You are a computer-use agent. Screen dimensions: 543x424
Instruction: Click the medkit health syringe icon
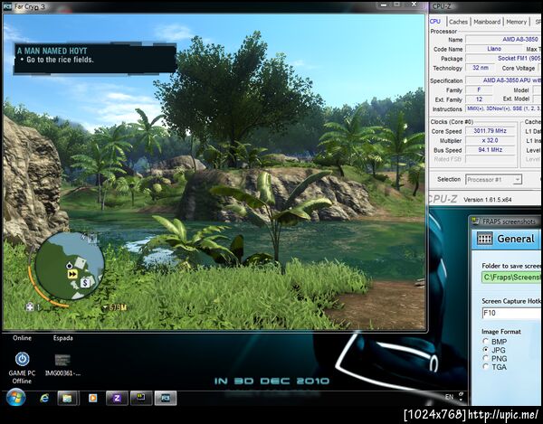click(x=30, y=306)
